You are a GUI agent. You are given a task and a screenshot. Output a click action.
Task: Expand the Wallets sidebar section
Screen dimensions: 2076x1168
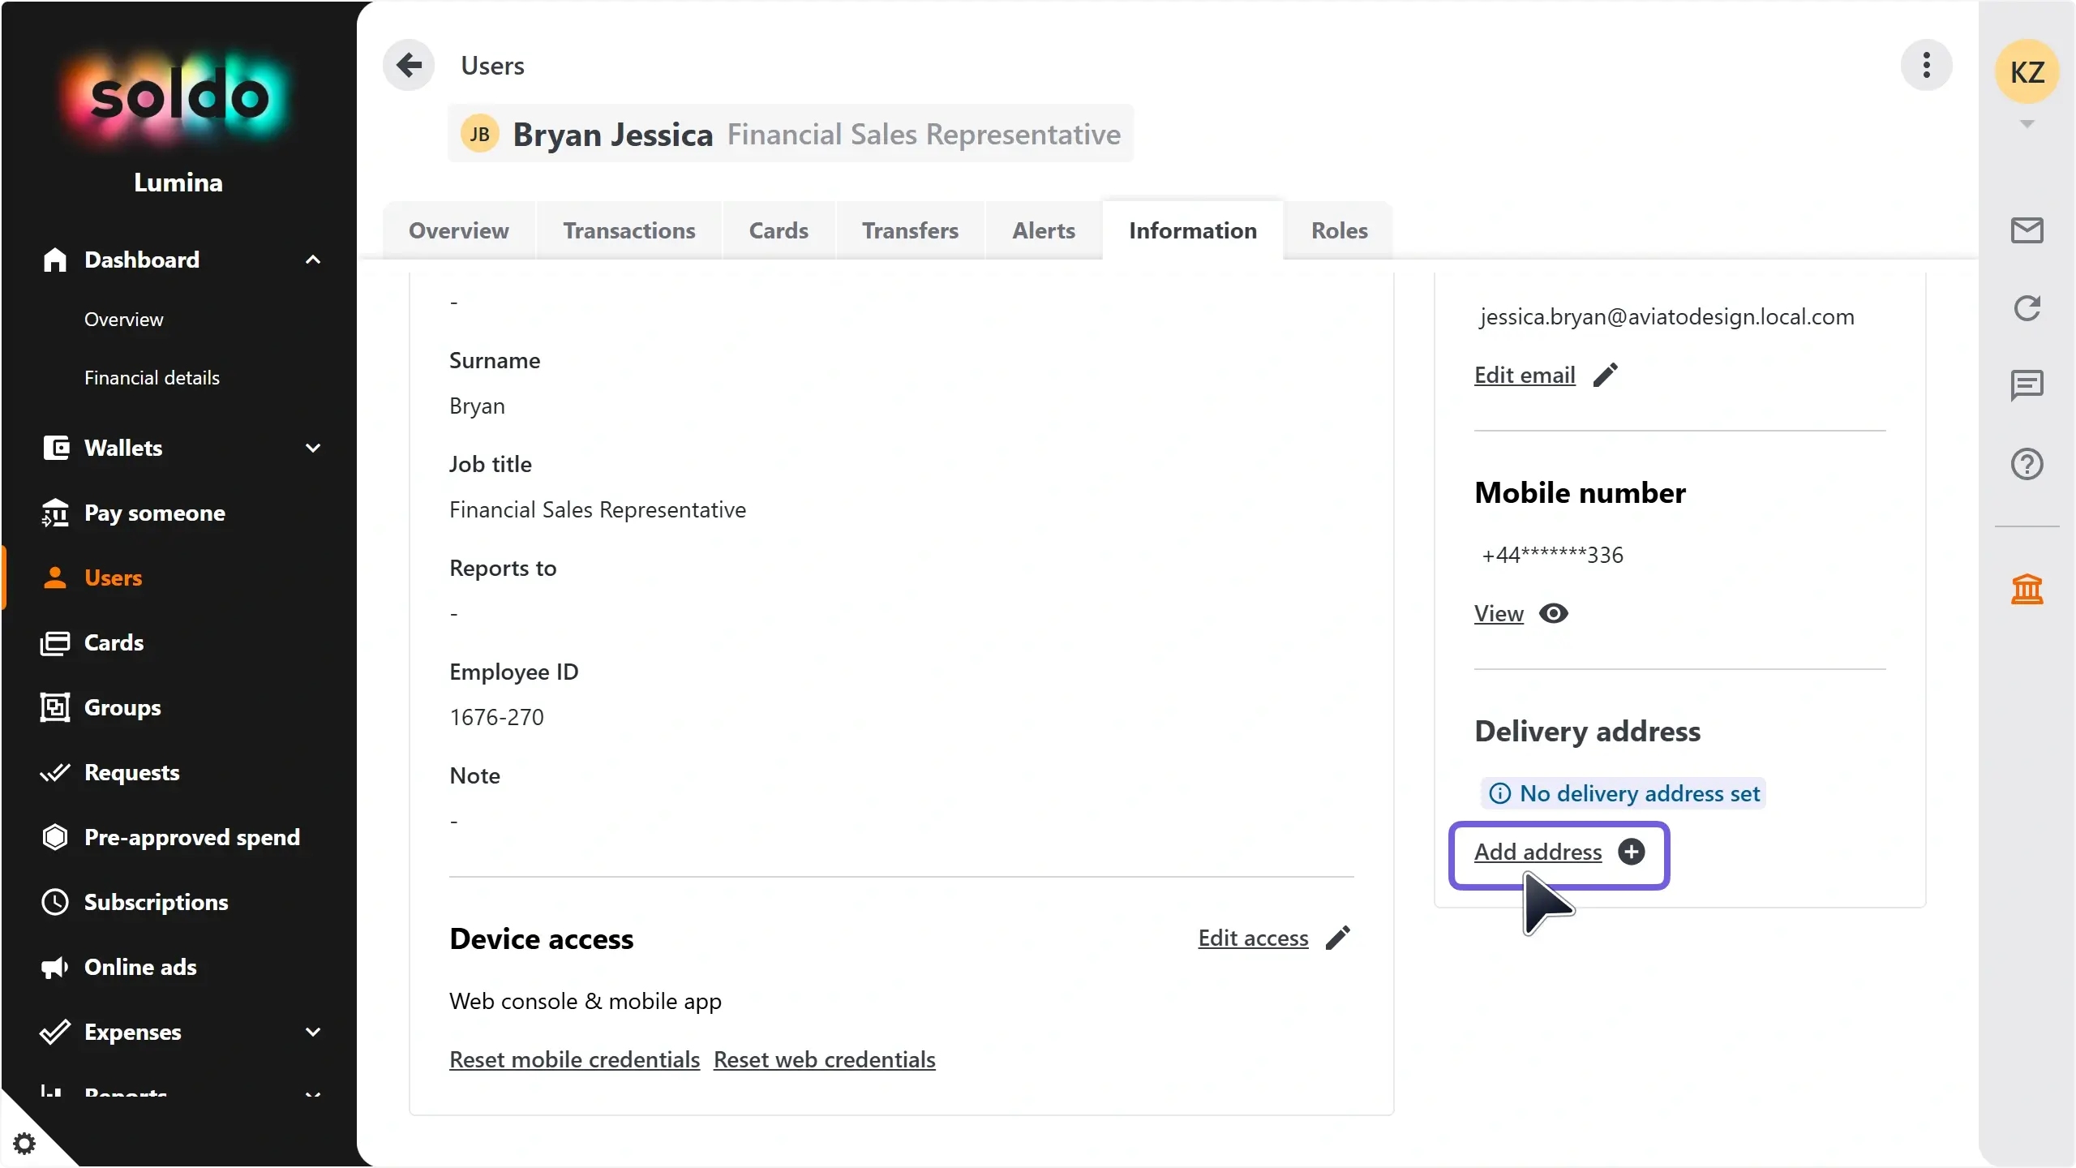[312, 448]
